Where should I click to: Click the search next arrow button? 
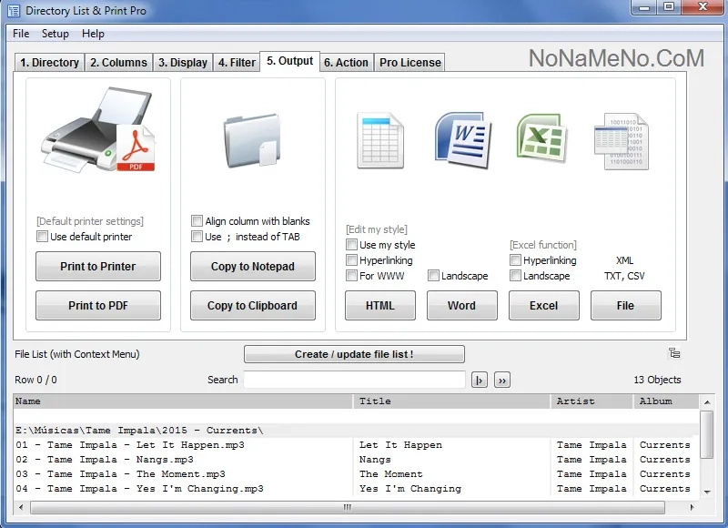(480, 380)
